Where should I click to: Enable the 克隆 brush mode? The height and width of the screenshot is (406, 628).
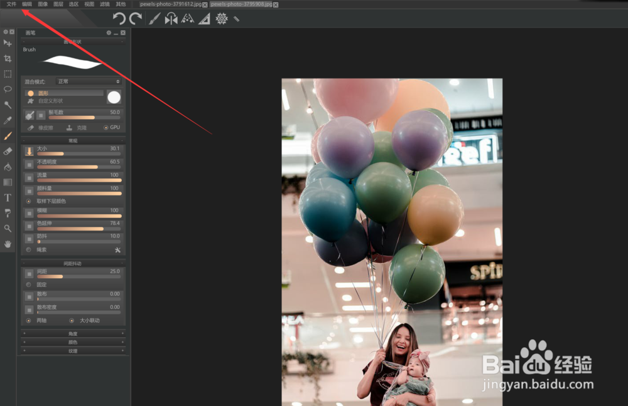click(x=77, y=128)
